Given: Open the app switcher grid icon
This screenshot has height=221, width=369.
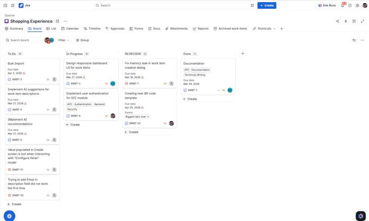Looking at the screenshot, I should click(13, 6).
